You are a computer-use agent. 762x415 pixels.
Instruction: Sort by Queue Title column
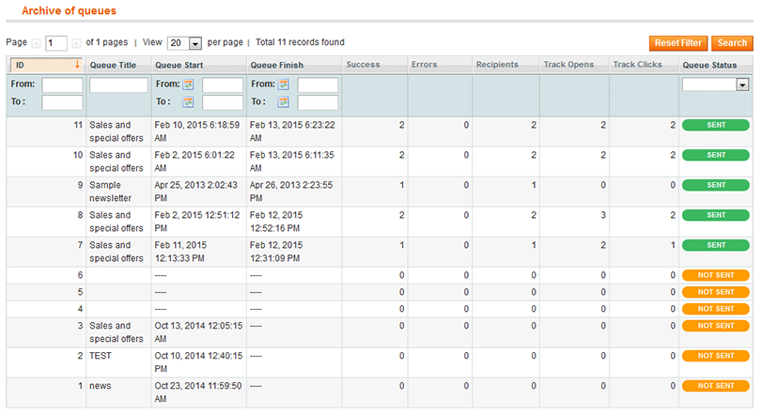coord(113,65)
